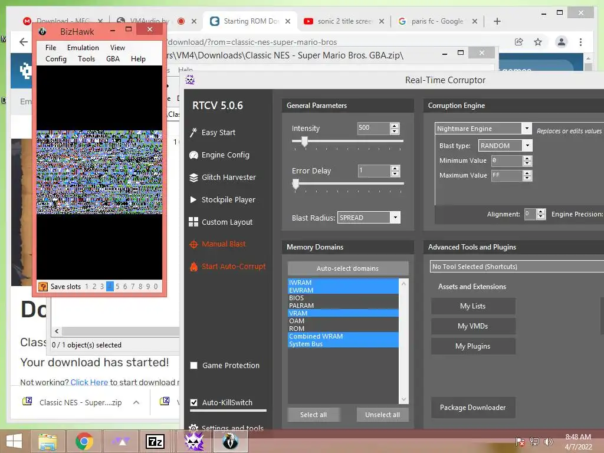Open Engine Config gauge icon
This screenshot has height=453, width=604.
tap(193, 155)
